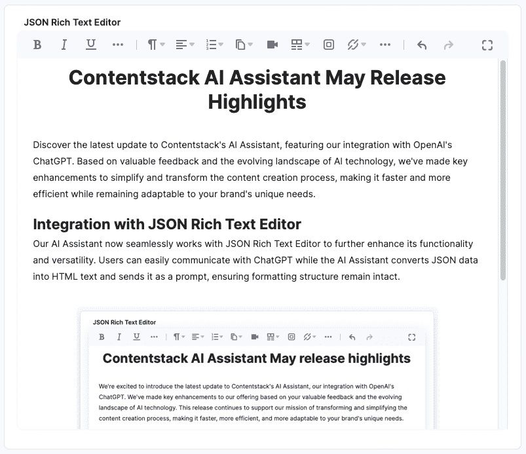Toggle underline formatting in main toolbar
The height and width of the screenshot is (454, 526).
click(91, 45)
